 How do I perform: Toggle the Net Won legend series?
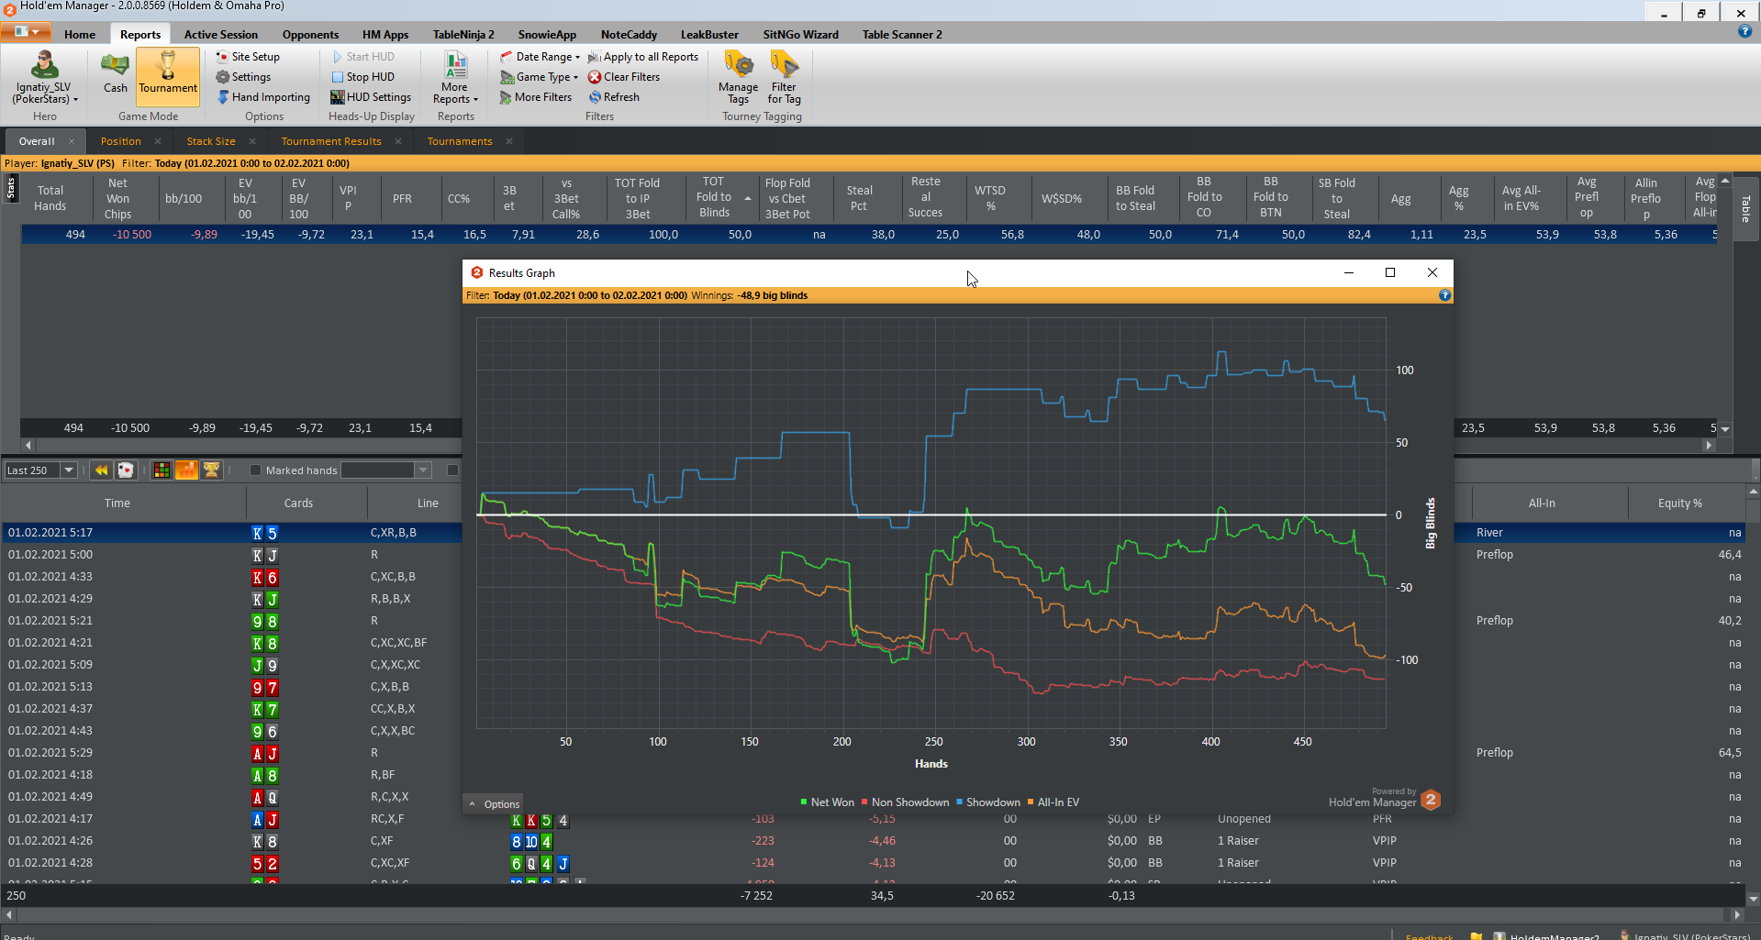828,802
